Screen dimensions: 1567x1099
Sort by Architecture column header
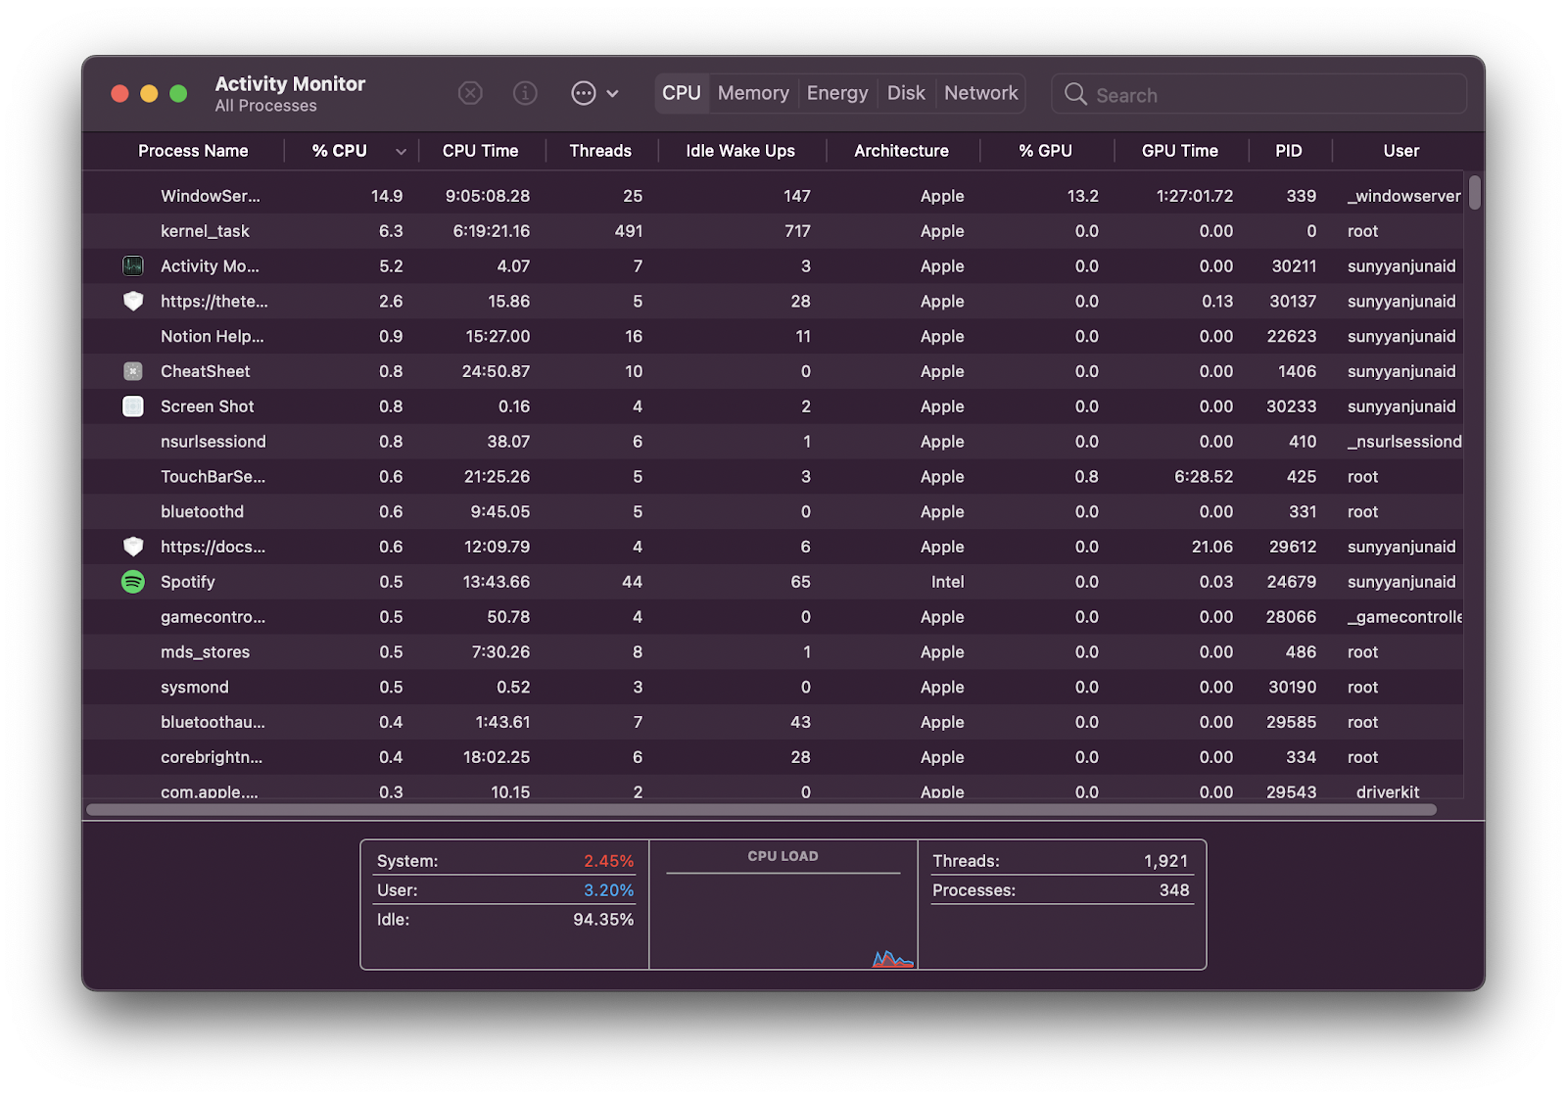click(x=901, y=151)
